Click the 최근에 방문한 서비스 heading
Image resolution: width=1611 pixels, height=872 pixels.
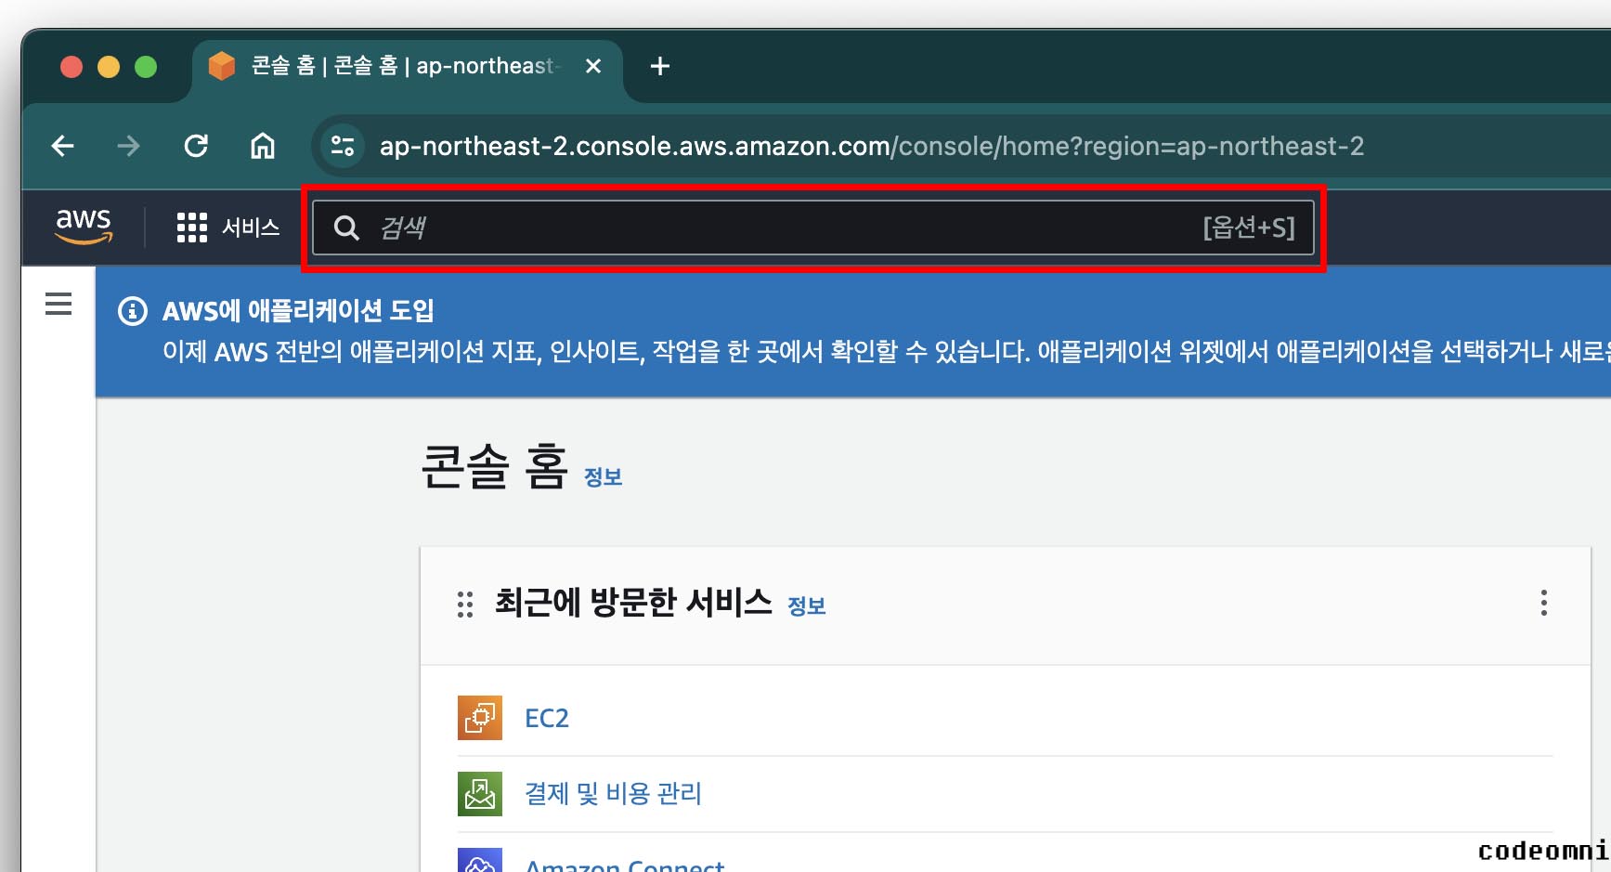(x=633, y=603)
